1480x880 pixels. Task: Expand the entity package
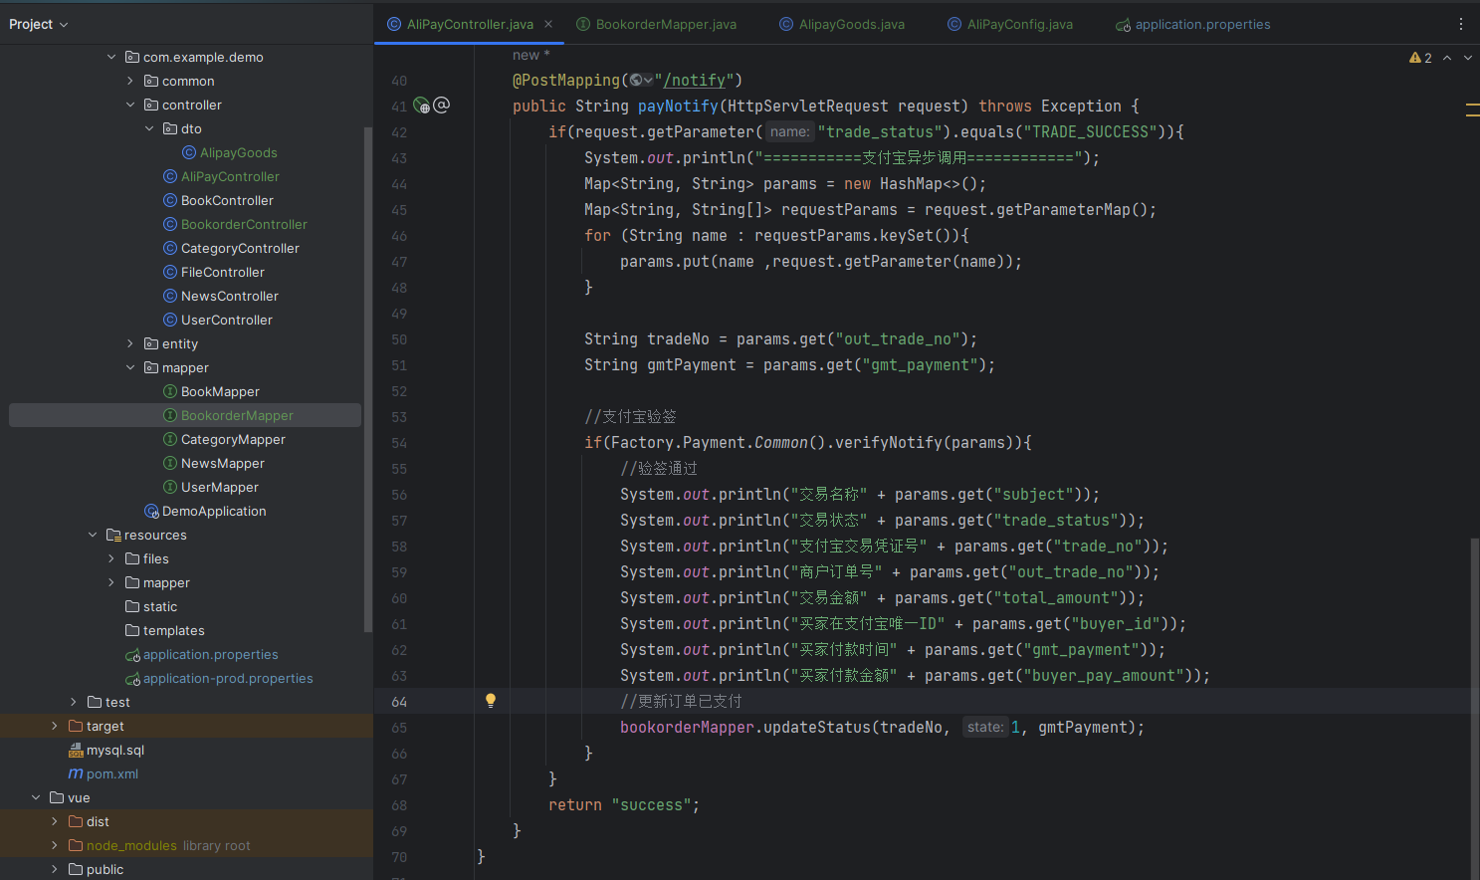click(x=130, y=343)
